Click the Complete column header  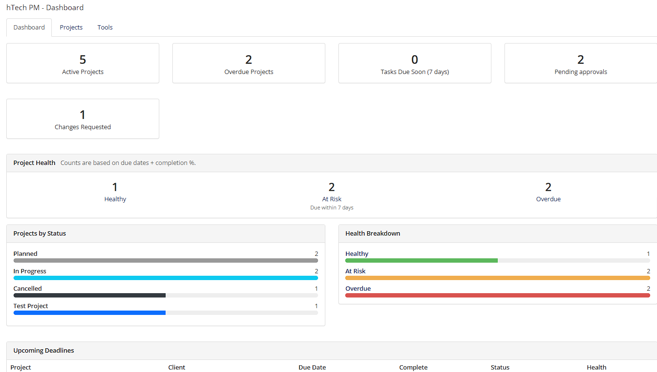tap(413, 367)
